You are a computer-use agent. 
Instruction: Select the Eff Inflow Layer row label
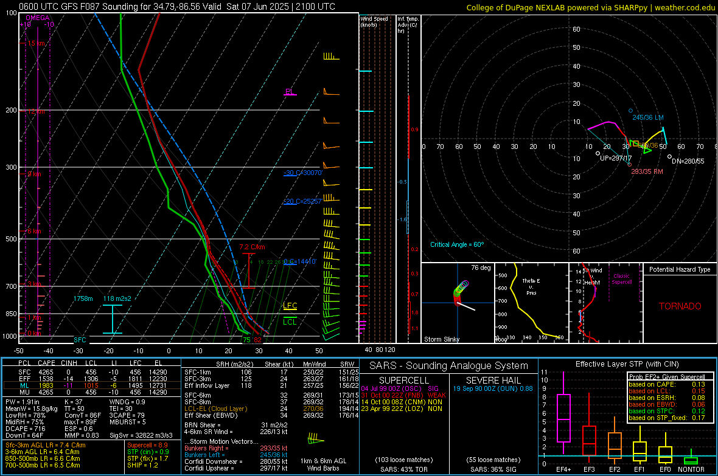[x=207, y=385]
